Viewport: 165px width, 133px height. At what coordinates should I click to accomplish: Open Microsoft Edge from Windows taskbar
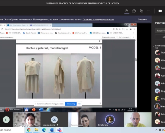click(44, 130)
